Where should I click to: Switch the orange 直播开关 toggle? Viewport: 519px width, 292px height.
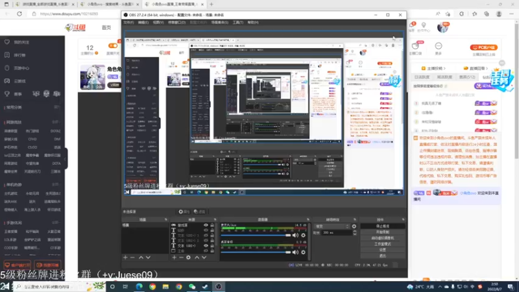(112, 45)
